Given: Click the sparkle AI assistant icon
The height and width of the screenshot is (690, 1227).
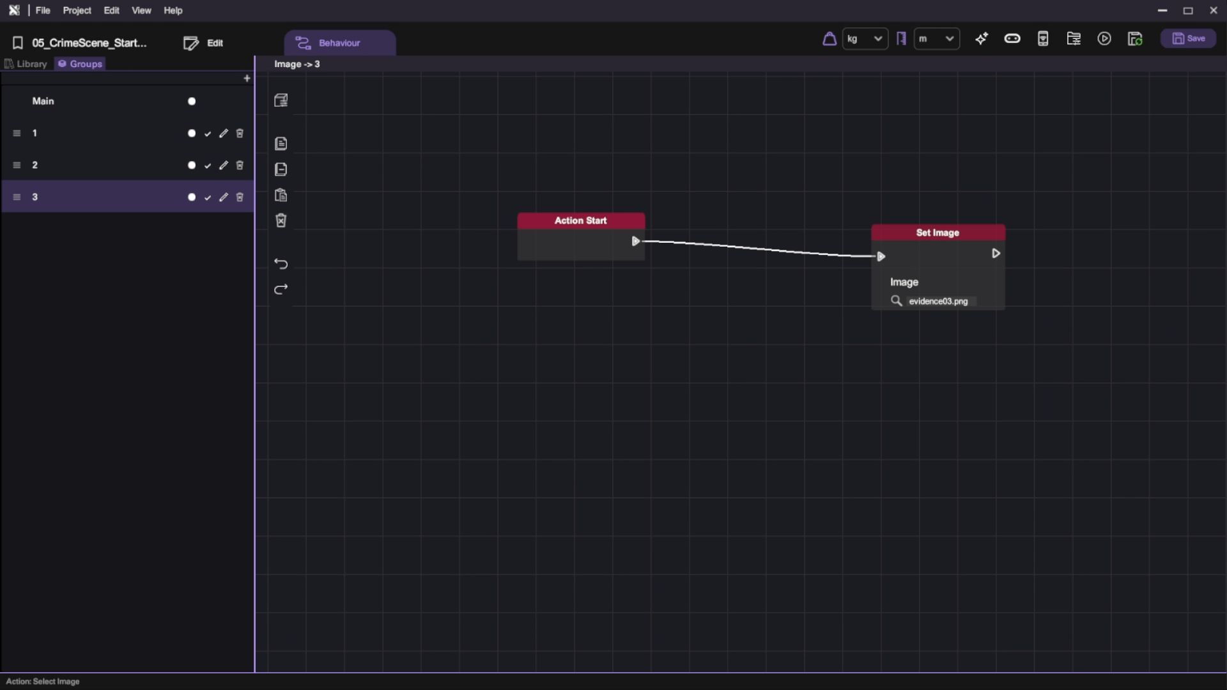Looking at the screenshot, I should point(982,39).
